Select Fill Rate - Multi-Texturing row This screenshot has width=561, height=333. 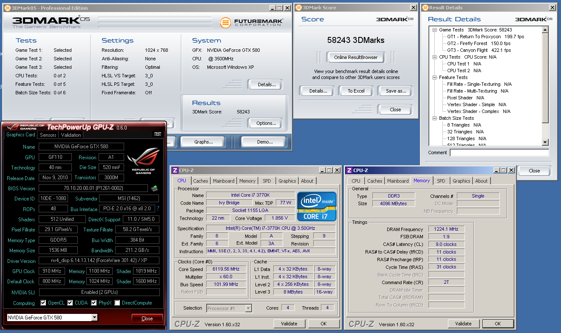[x=478, y=91]
